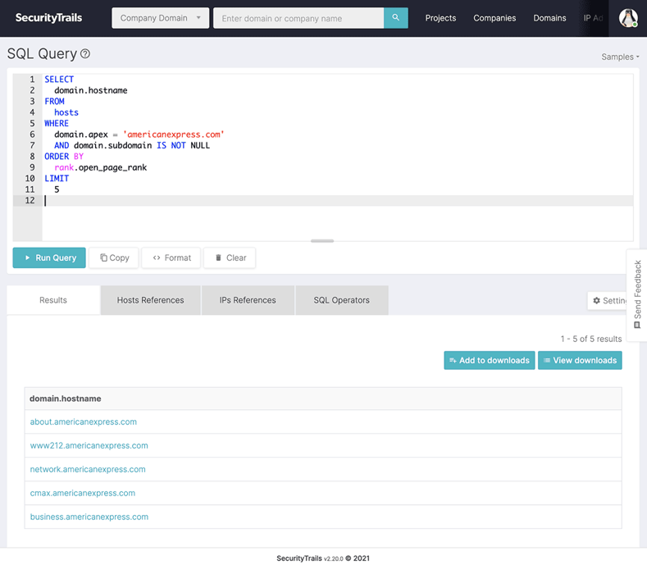Open Projects in the top navigation
Image resolution: width=647 pixels, height=565 pixels.
tap(440, 18)
